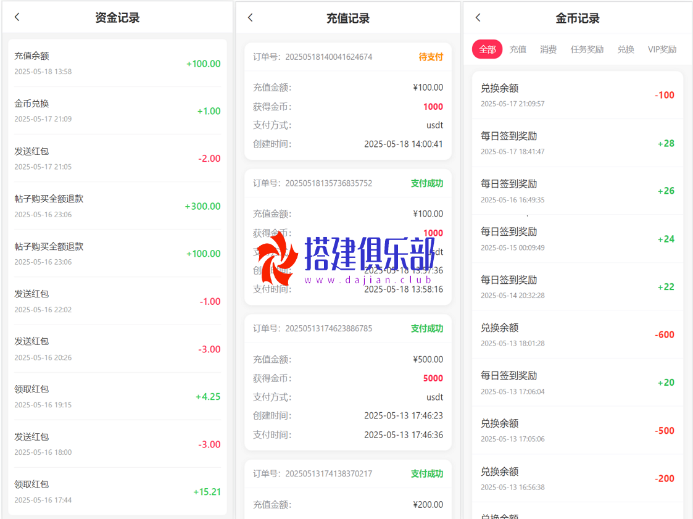Open the 充值余额 record row
Viewport: 693px width, 519px height.
point(118,63)
